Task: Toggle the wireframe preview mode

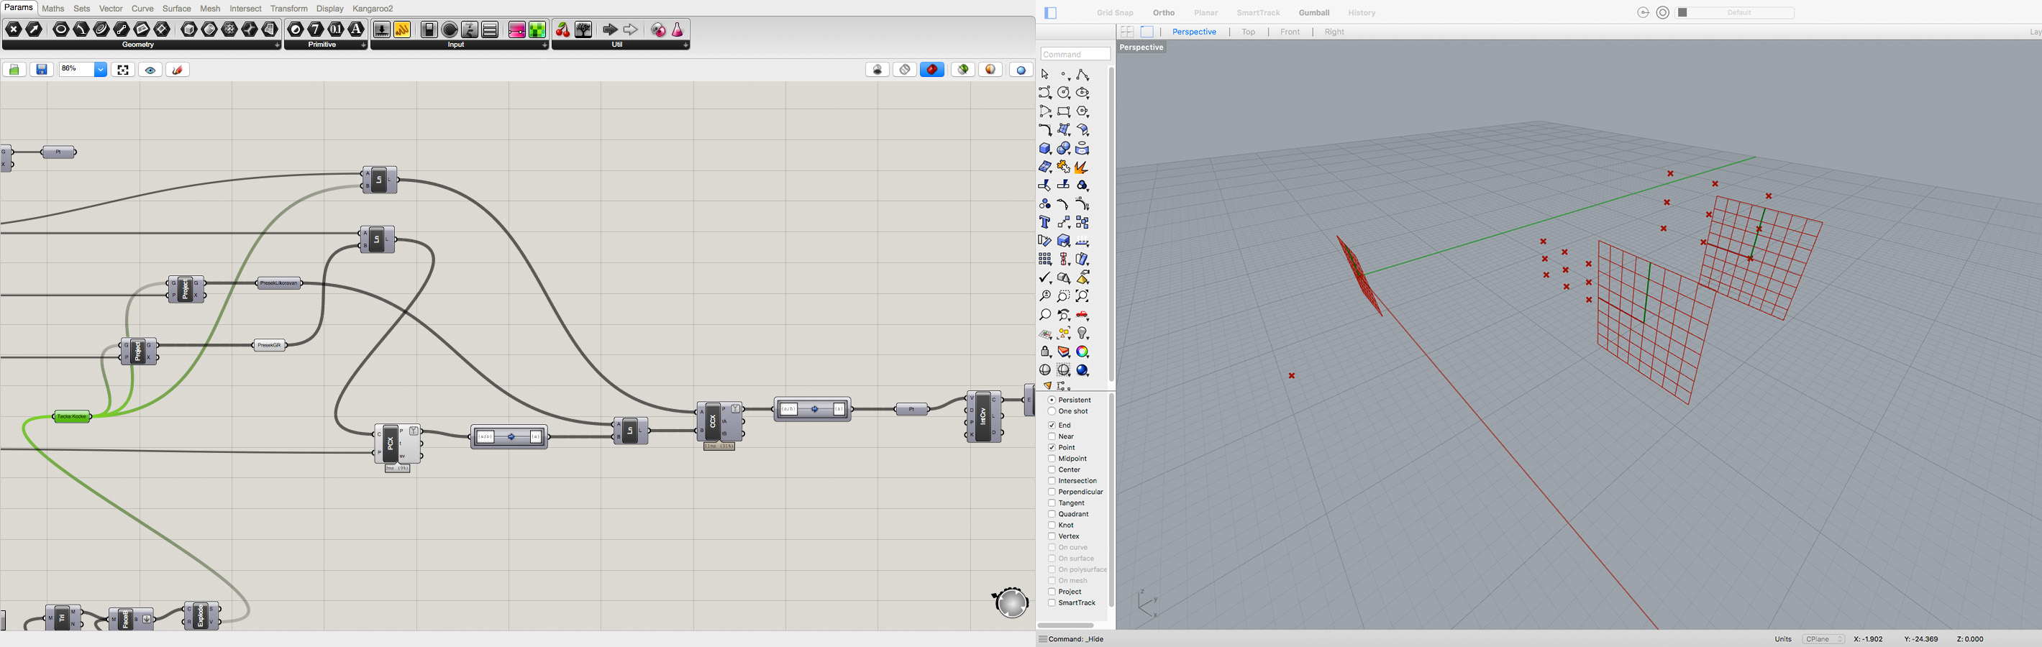Action: pyautogui.click(x=906, y=70)
